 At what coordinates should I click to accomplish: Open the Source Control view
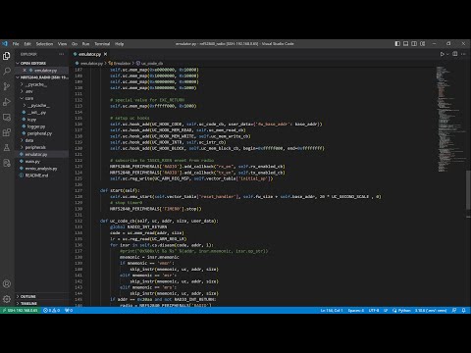(7, 86)
